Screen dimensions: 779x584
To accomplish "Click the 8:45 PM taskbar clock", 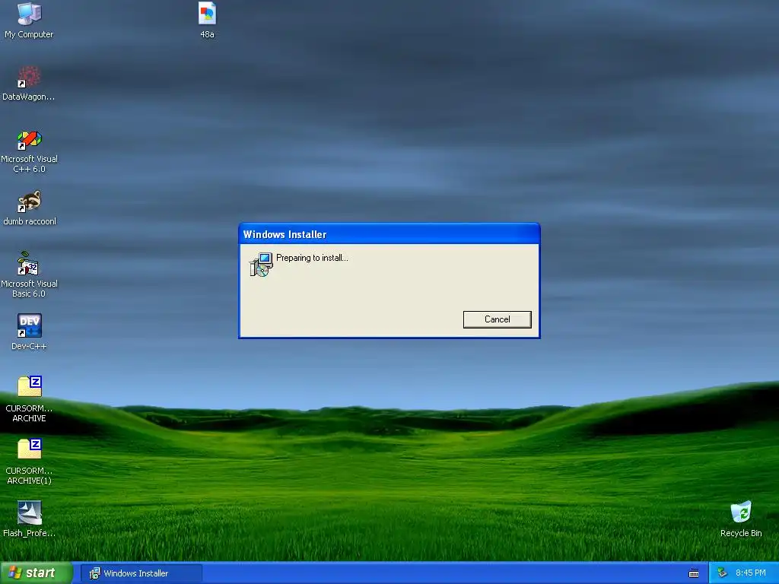I will pyautogui.click(x=751, y=573).
